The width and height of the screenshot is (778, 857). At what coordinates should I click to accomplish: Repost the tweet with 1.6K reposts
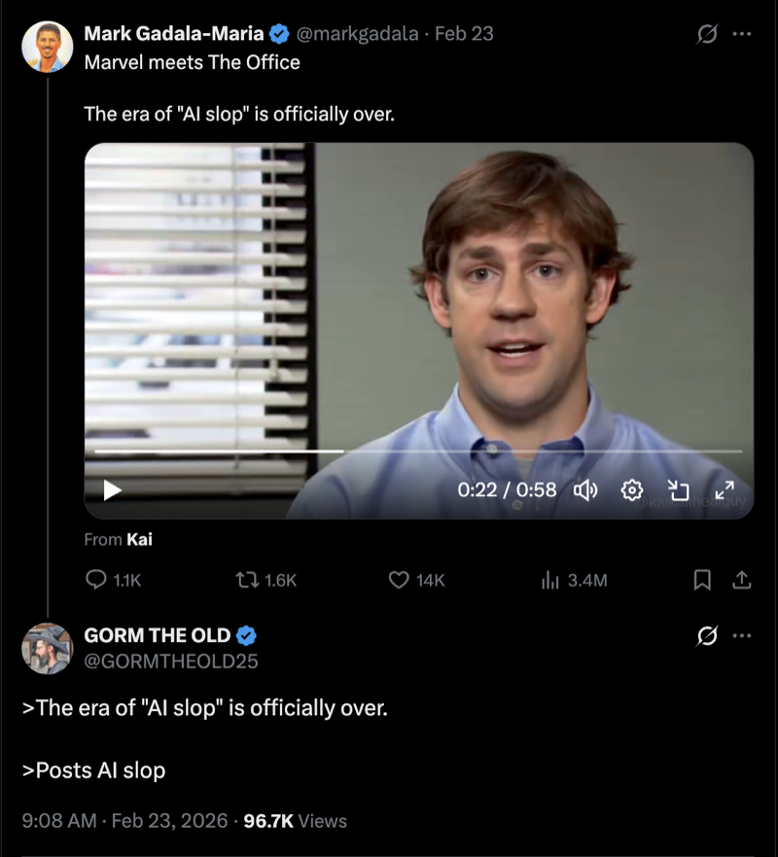[x=247, y=580]
